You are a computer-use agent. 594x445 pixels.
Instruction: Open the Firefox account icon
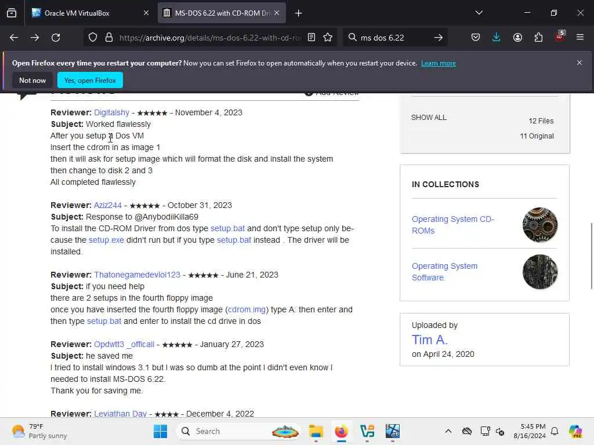517,37
